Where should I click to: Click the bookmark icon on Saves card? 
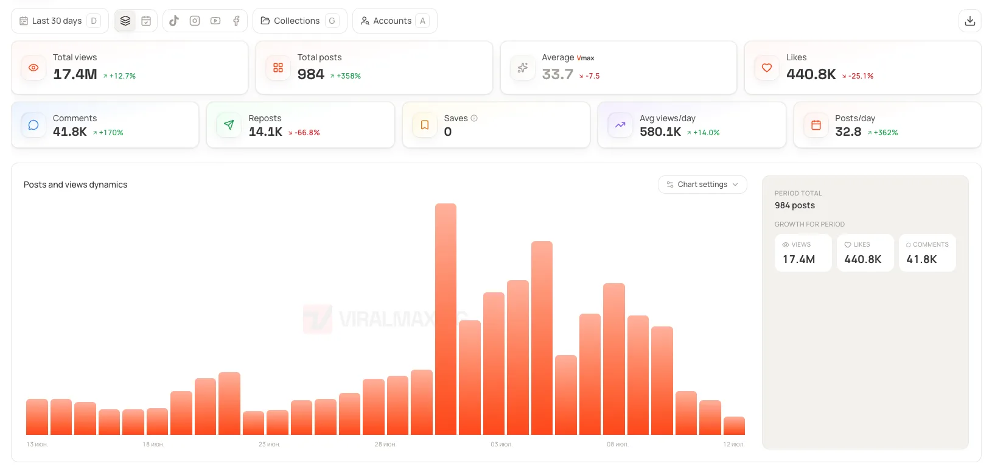[425, 125]
